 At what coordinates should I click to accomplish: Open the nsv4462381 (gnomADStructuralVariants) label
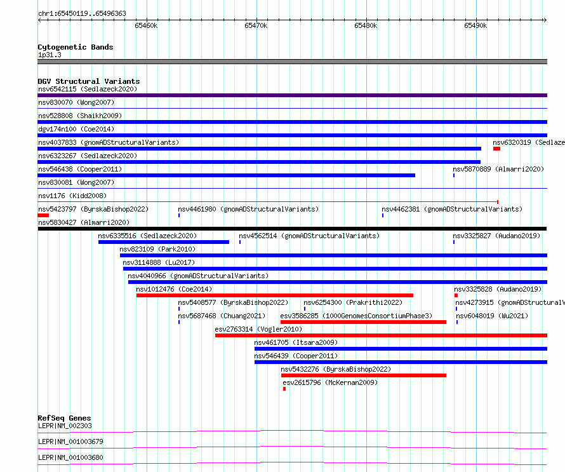pyautogui.click(x=452, y=209)
